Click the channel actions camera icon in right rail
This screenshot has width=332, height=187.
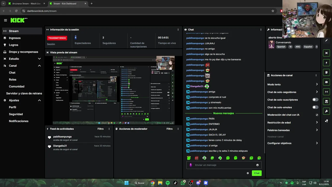pyautogui.click(x=326, y=101)
